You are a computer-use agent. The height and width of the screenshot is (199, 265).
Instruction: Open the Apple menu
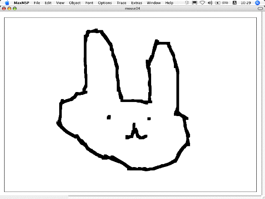7,3
